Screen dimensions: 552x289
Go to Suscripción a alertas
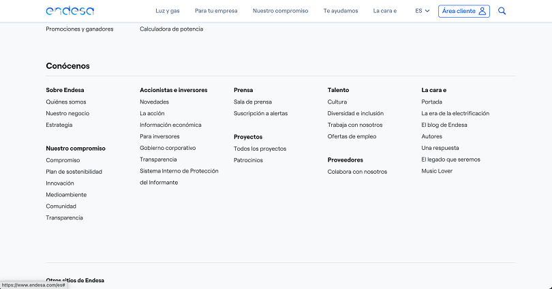click(x=260, y=113)
